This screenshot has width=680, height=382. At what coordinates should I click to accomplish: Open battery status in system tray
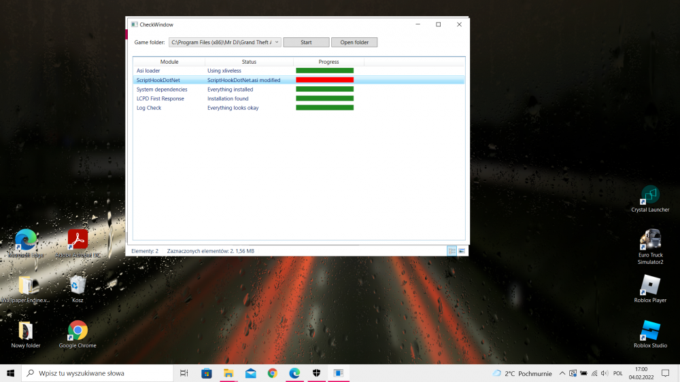[583, 373]
